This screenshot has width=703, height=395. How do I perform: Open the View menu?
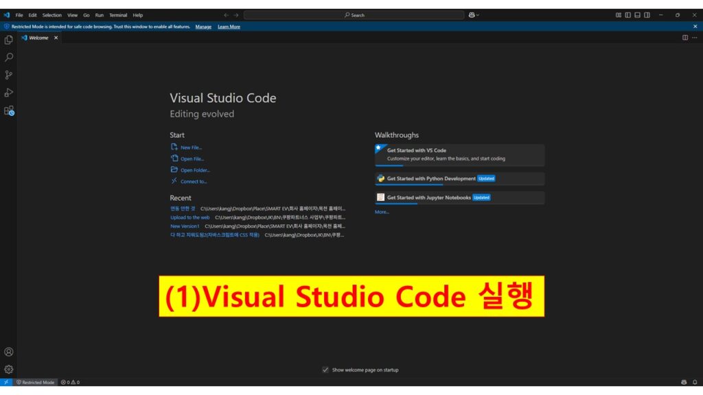(72, 15)
